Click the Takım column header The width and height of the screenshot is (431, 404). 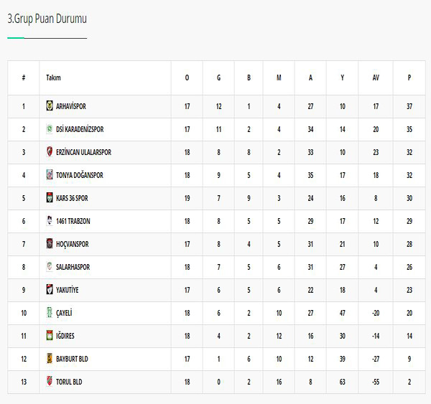tap(53, 77)
